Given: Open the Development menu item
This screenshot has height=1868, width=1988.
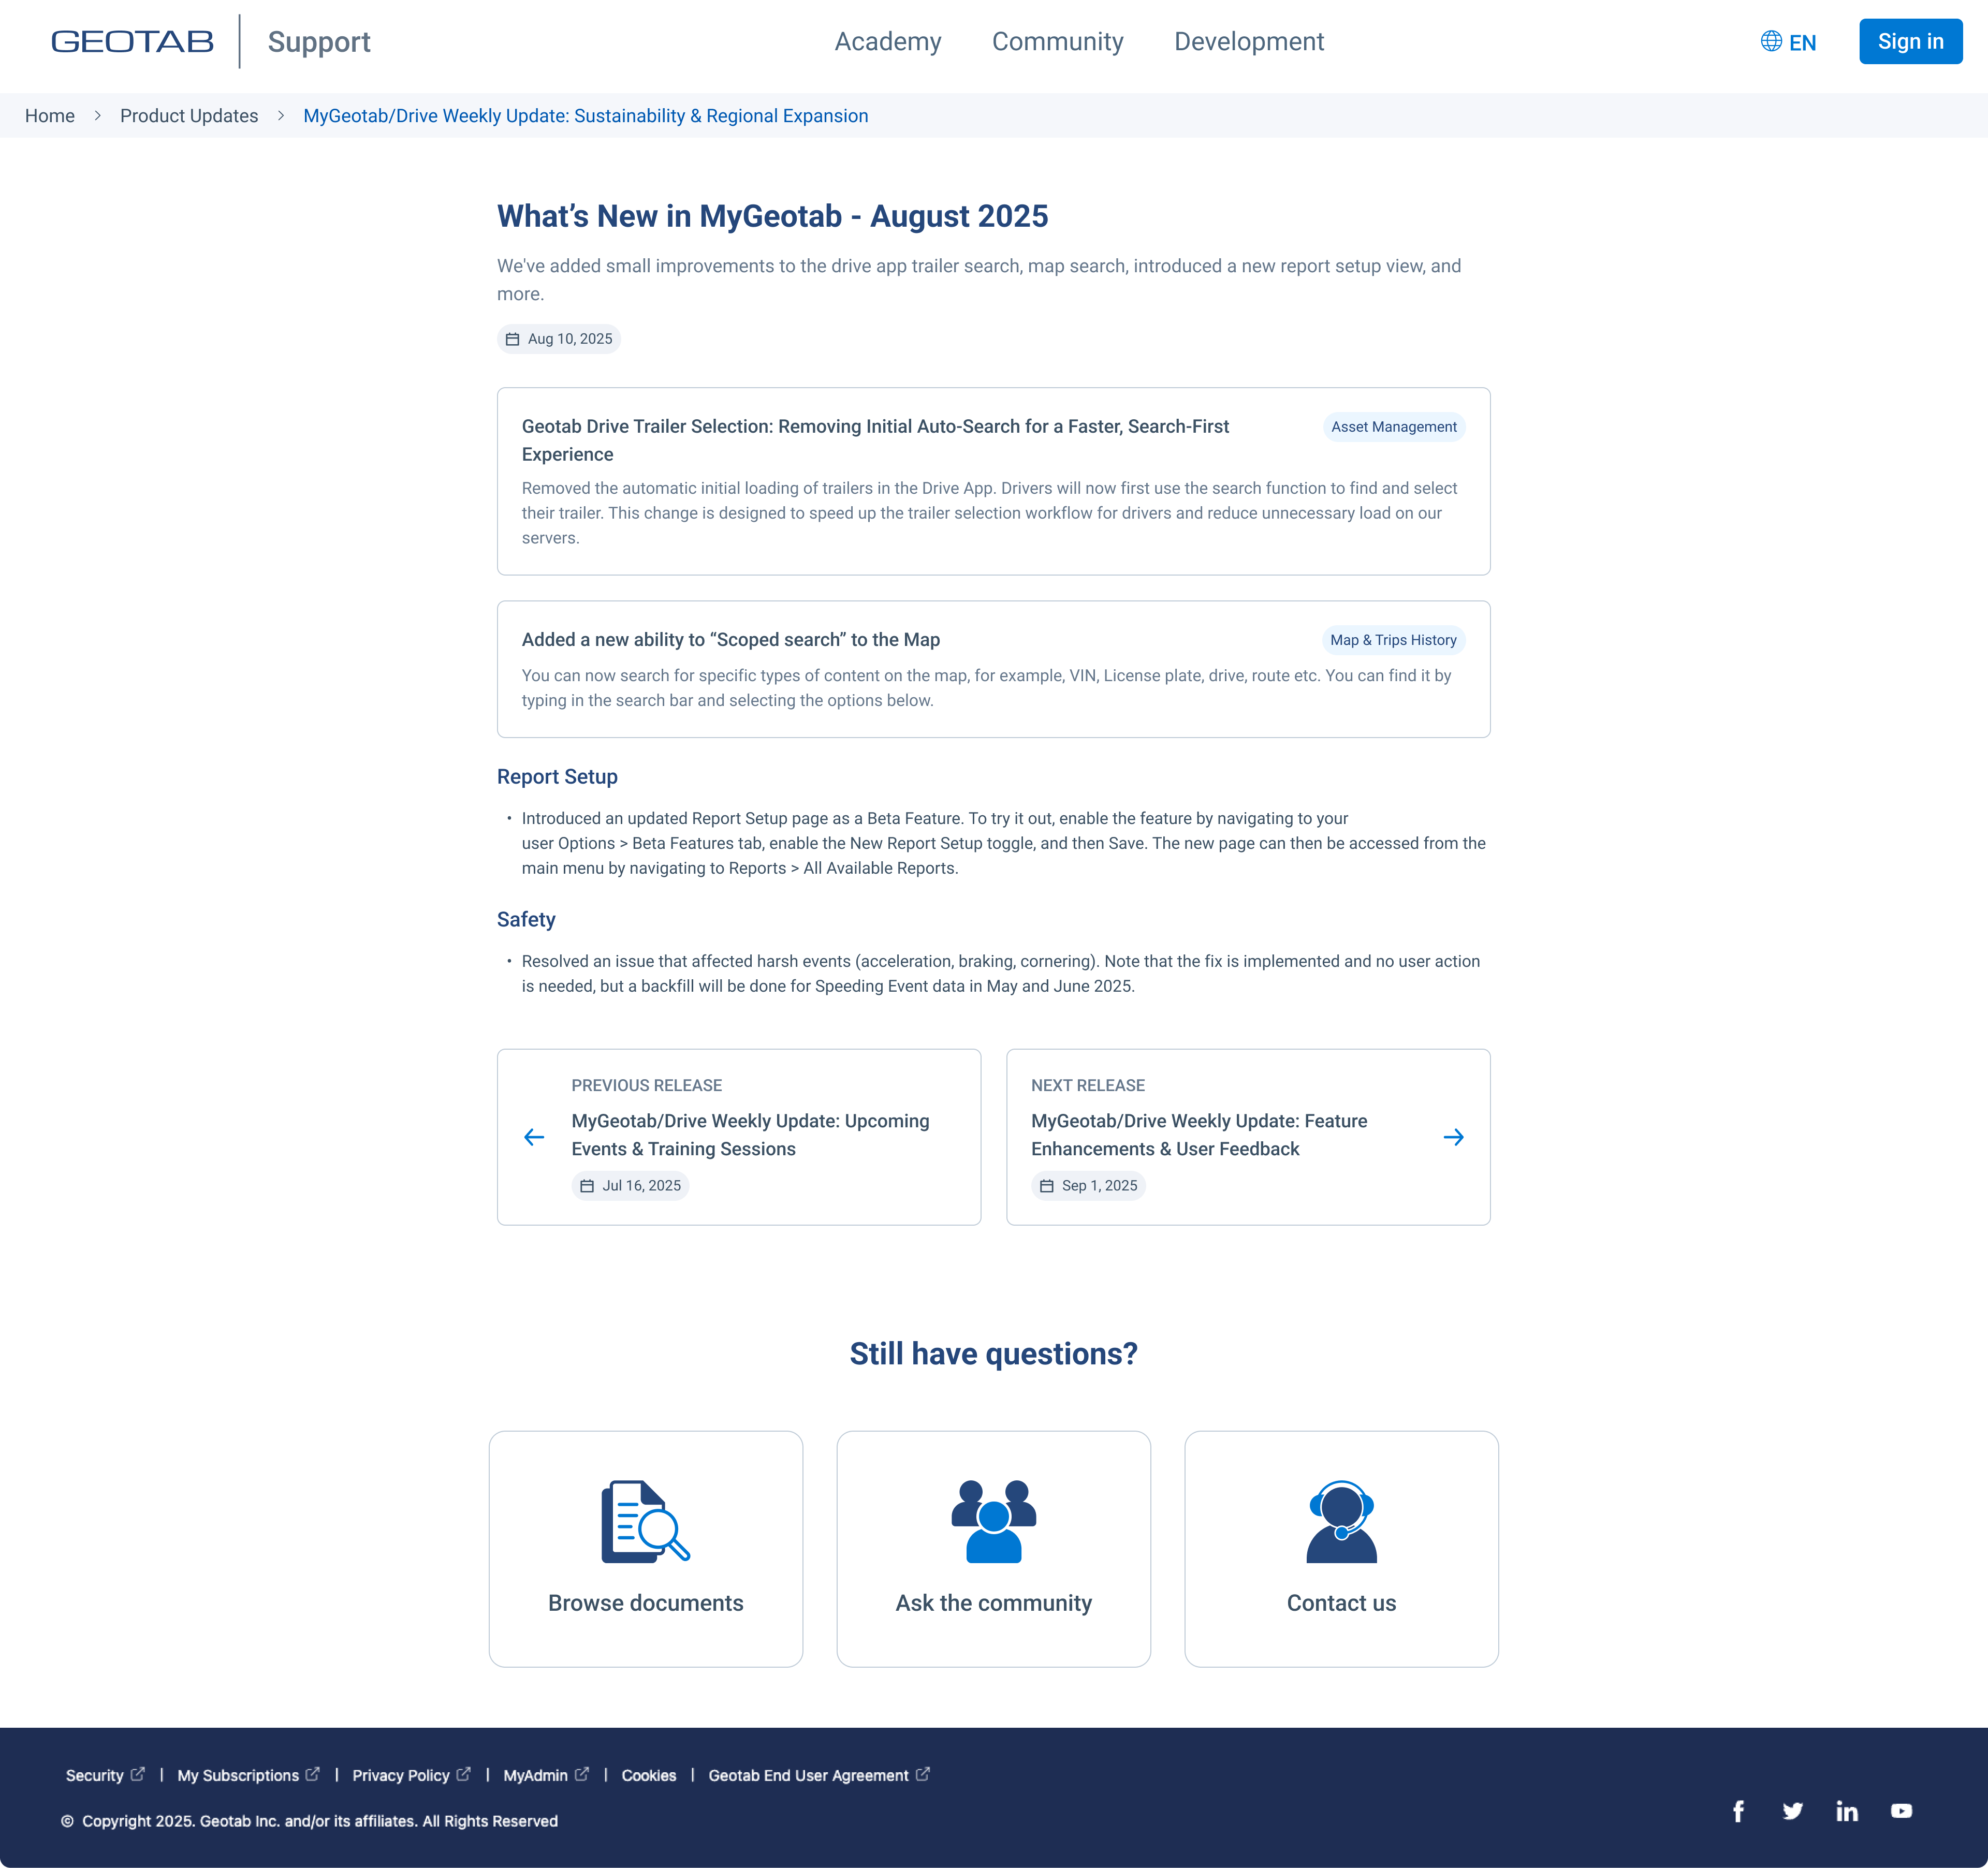Looking at the screenshot, I should 1249,41.
